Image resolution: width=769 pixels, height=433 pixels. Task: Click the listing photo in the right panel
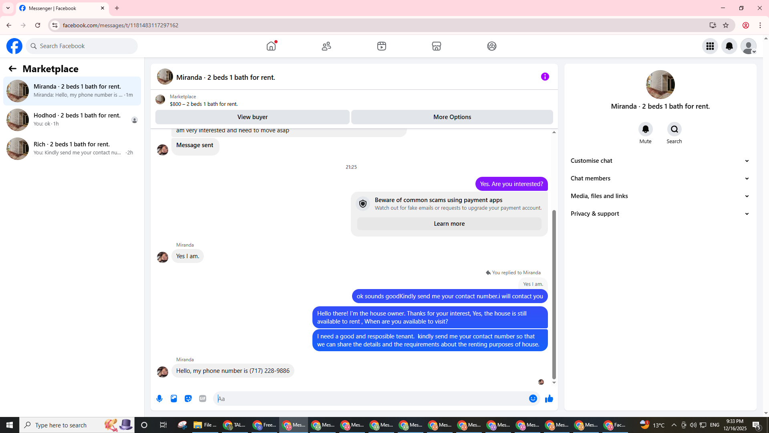[660, 85]
